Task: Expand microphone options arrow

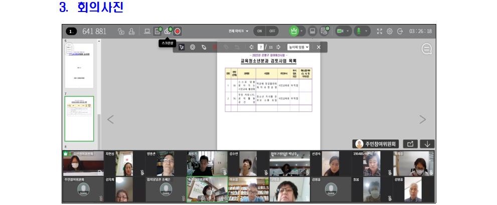Action: (367, 31)
